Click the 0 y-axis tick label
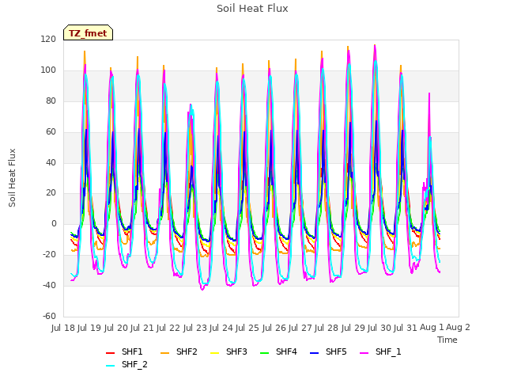 pos(54,223)
